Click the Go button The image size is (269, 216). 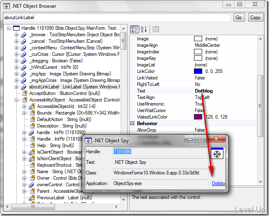(239, 18)
